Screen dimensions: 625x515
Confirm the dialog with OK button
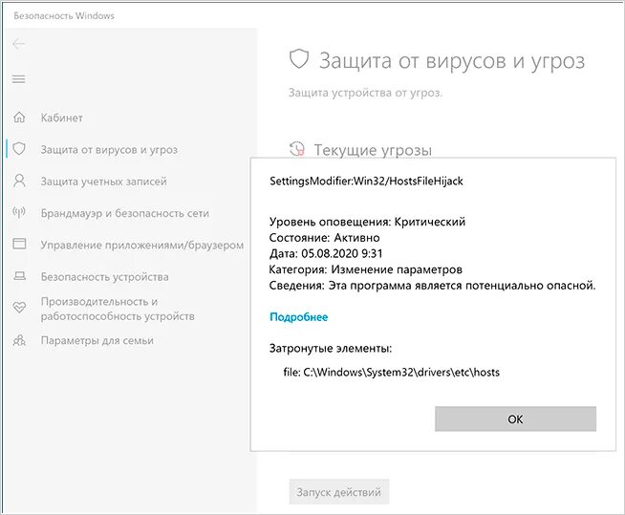click(515, 418)
